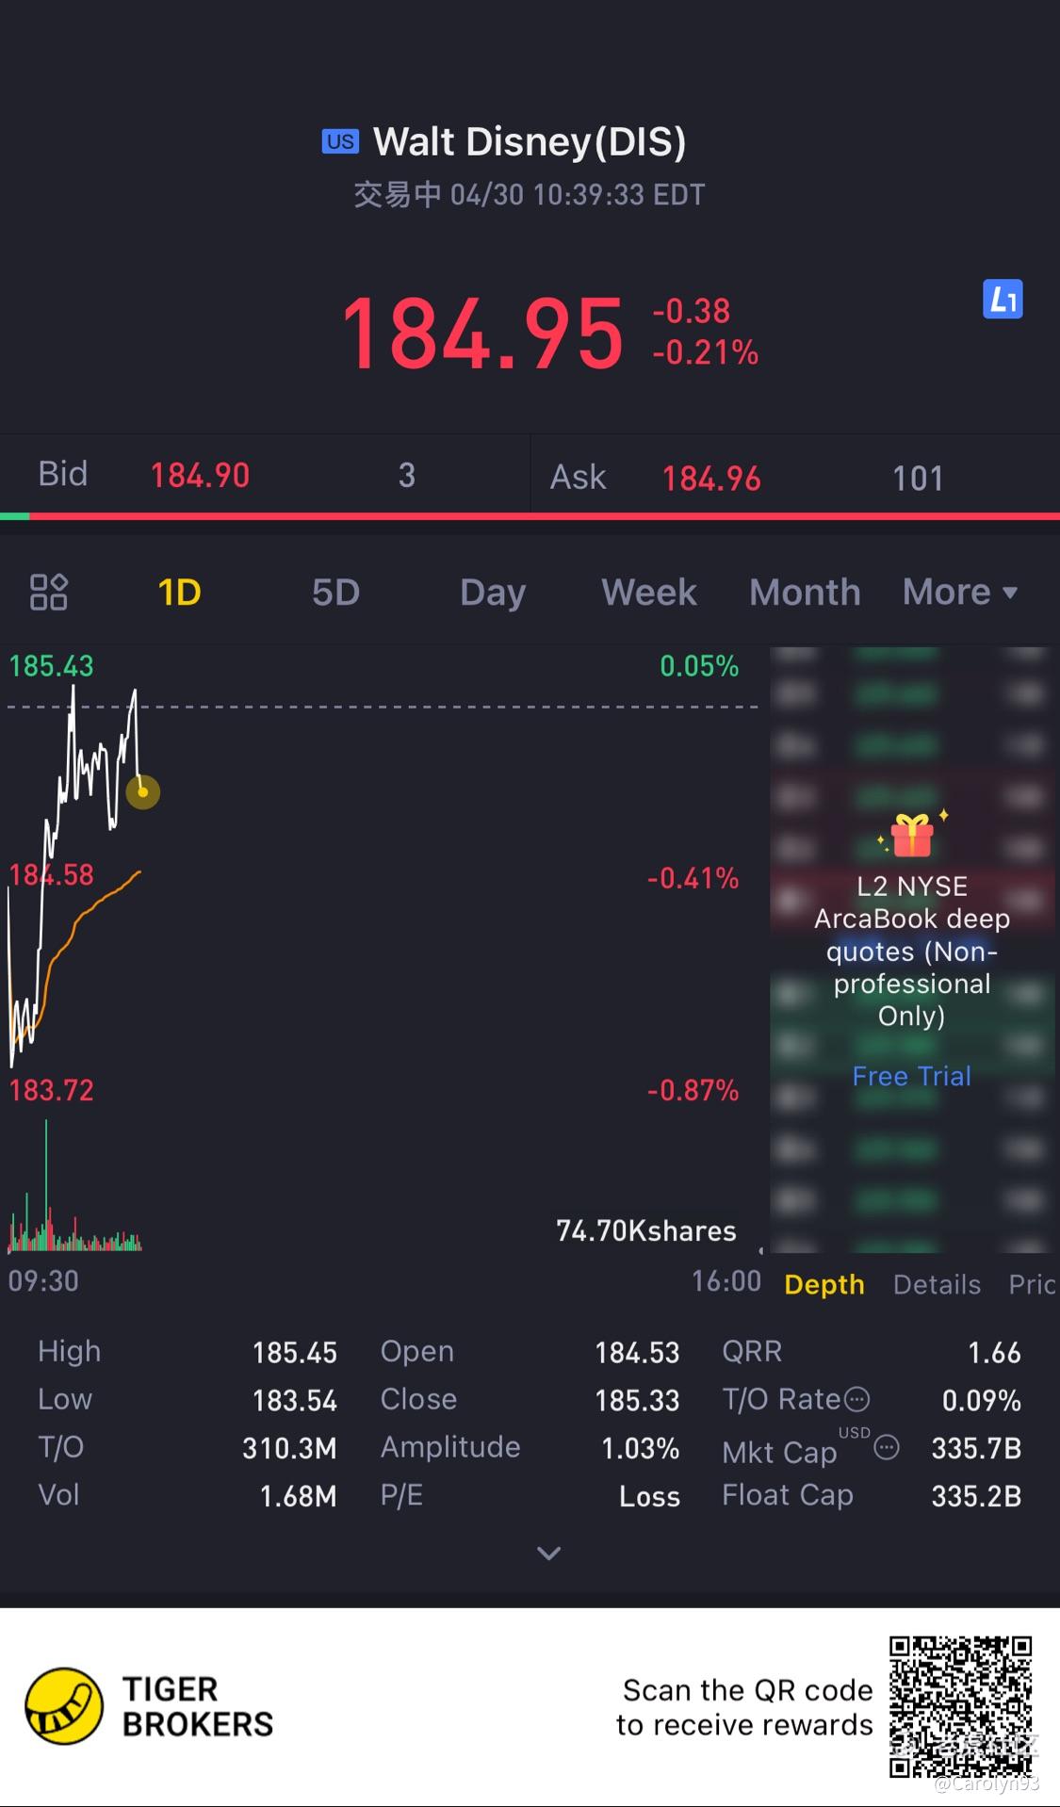Tap the QRR value 1.66
1060x1807 pixels.
(994, 1352)
